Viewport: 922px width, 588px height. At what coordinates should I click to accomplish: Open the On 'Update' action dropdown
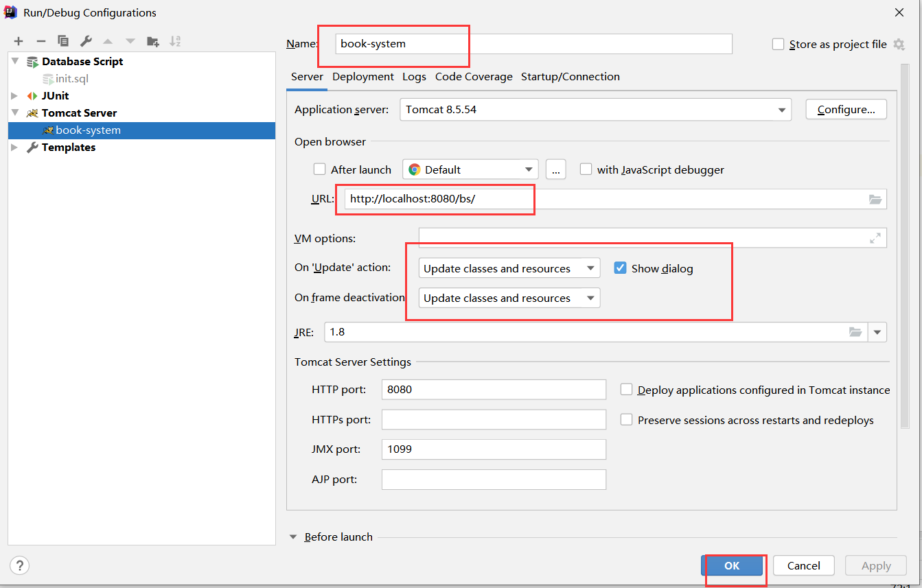click(x=509, y=268)
